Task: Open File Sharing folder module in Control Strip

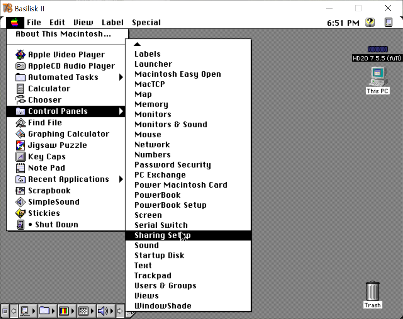Action: click(47, 311)
